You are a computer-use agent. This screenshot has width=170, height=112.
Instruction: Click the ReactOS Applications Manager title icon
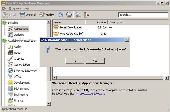click(3, 3)
